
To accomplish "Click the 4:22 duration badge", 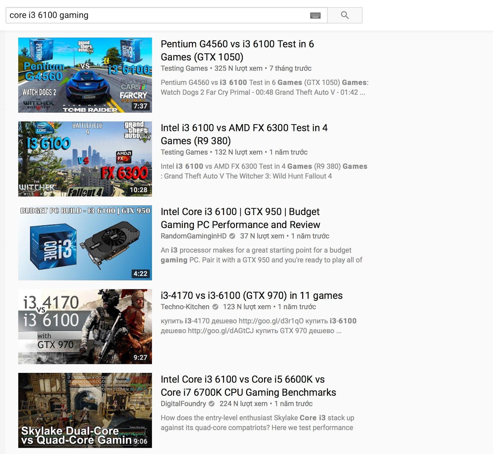I will click(140, 274).
